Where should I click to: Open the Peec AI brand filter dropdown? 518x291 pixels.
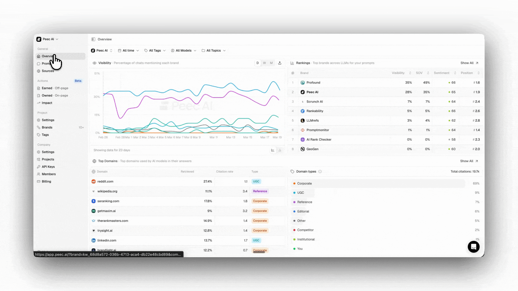(102, 51)
